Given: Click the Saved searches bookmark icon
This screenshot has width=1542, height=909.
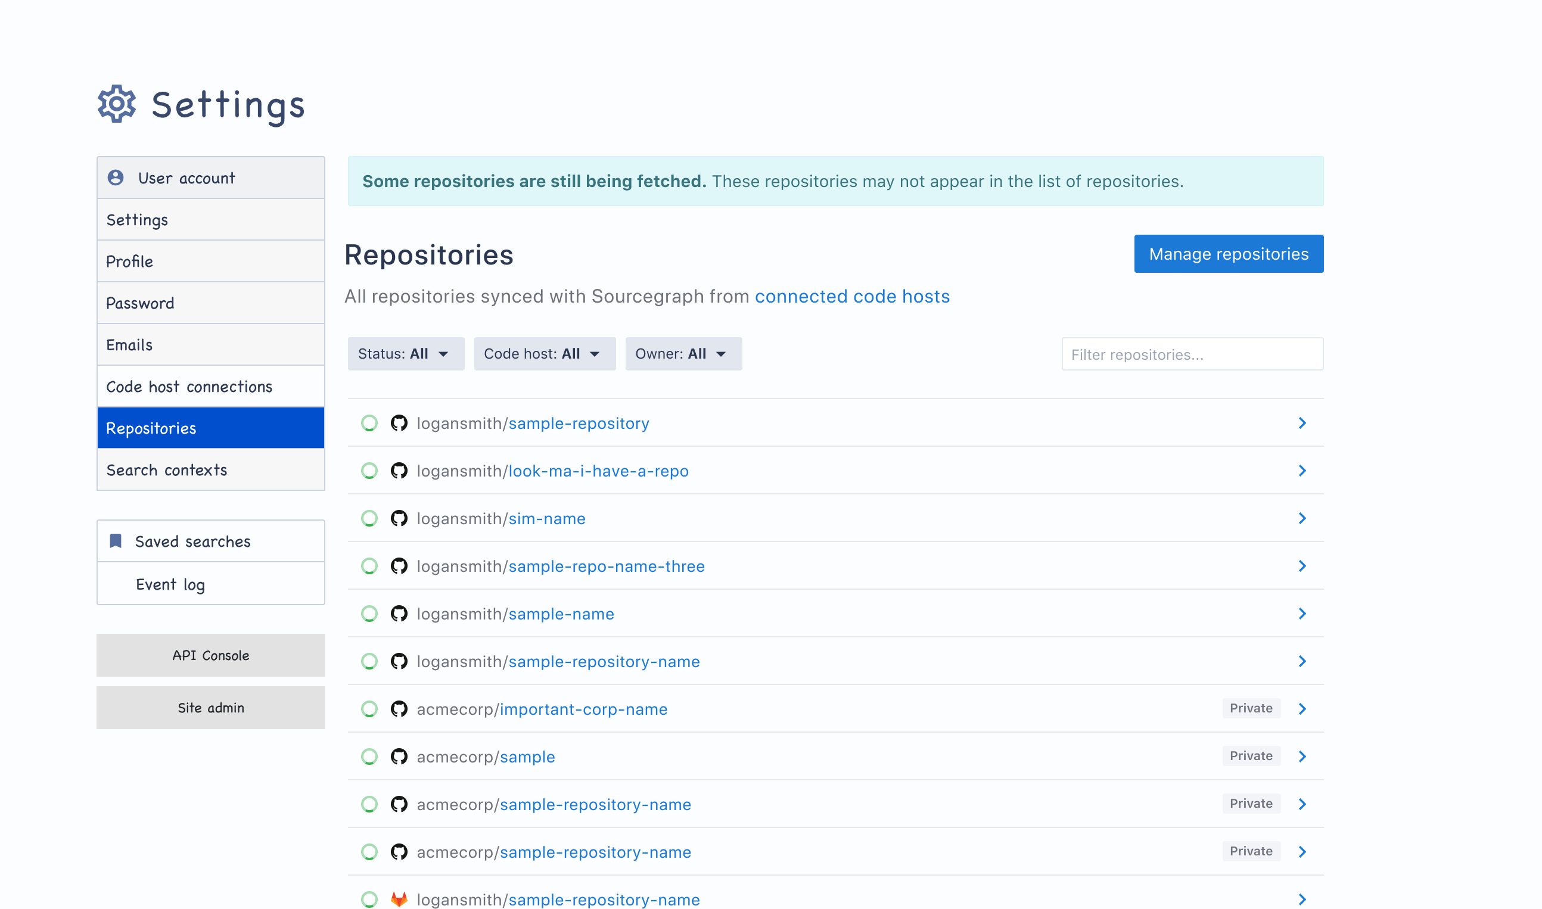Looking at the screenshot, I should coord(116,541).
